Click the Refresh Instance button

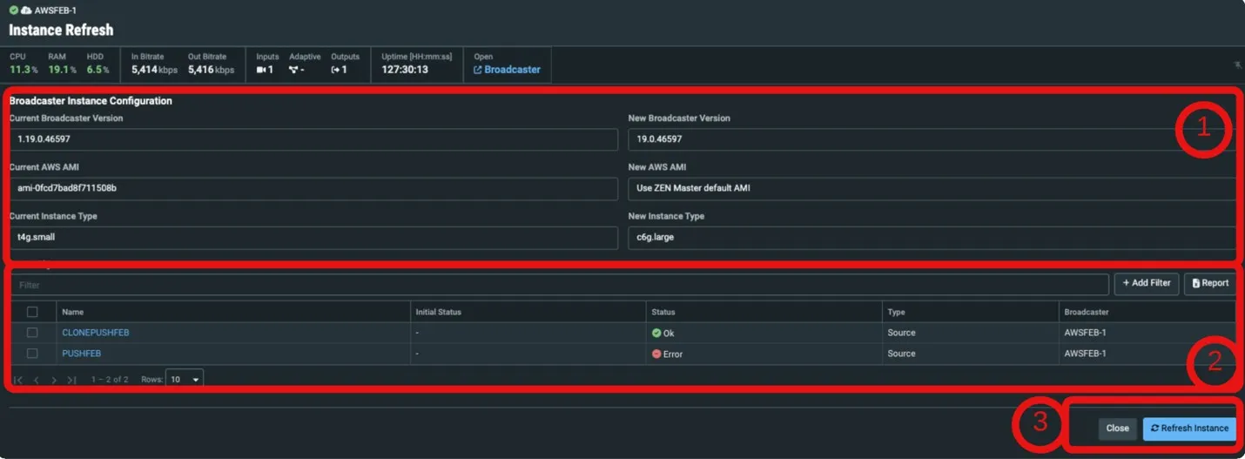[1189, 428]
